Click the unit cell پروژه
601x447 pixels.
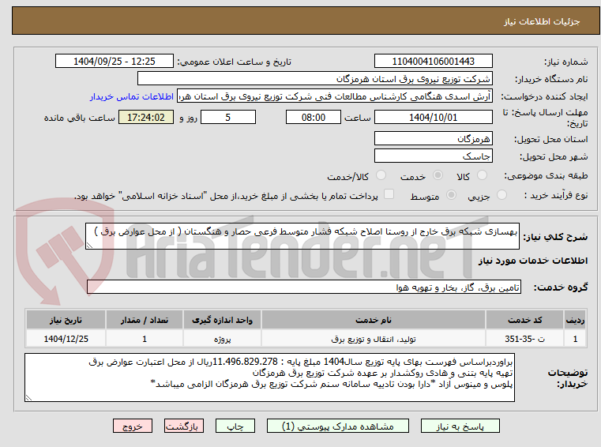tap(222, 340)
